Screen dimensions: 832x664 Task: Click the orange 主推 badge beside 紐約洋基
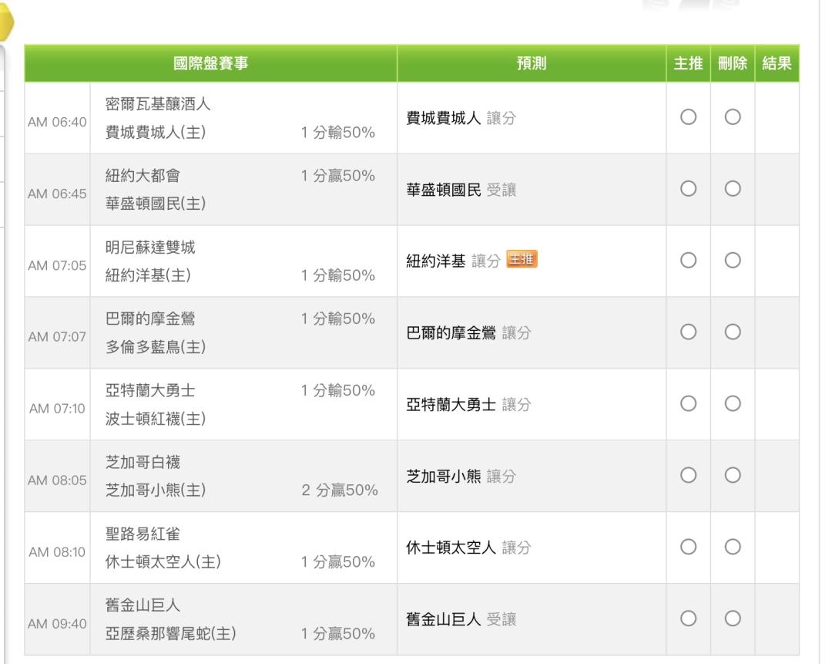[522, 258]
